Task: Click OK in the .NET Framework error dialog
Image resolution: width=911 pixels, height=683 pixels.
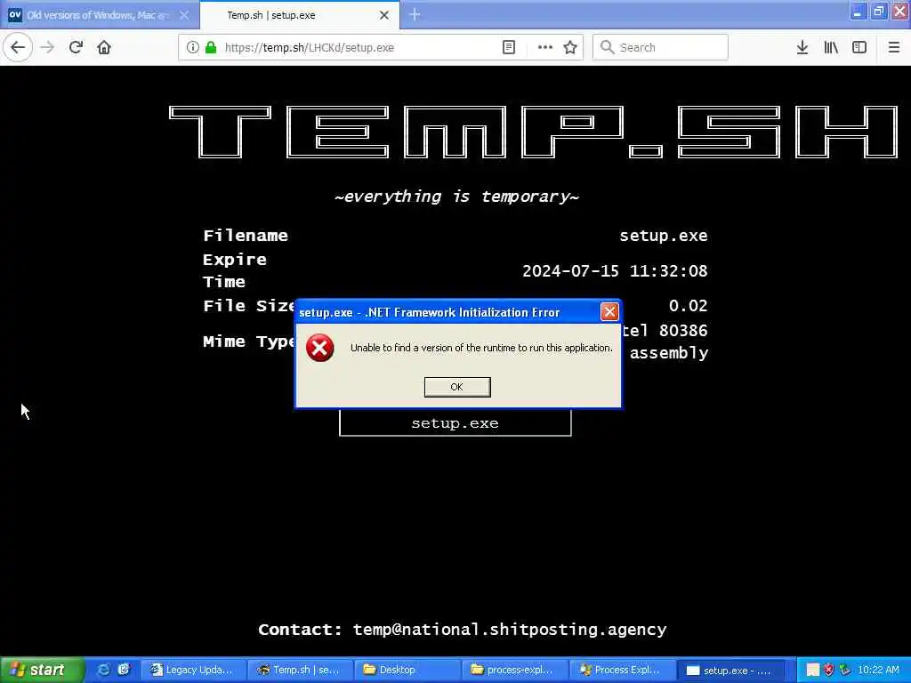Action: 457,387
